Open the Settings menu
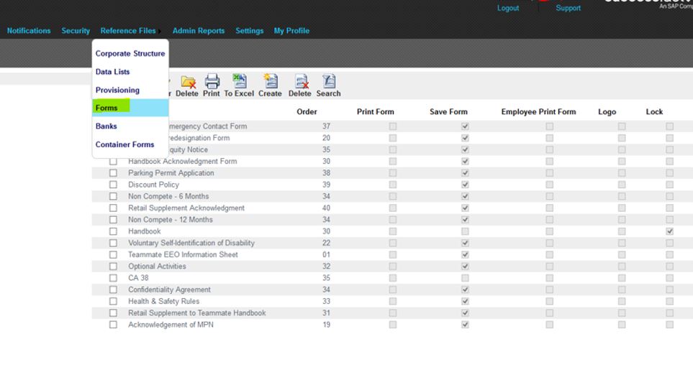The image size is (693, 375). [x=249, y=31]
